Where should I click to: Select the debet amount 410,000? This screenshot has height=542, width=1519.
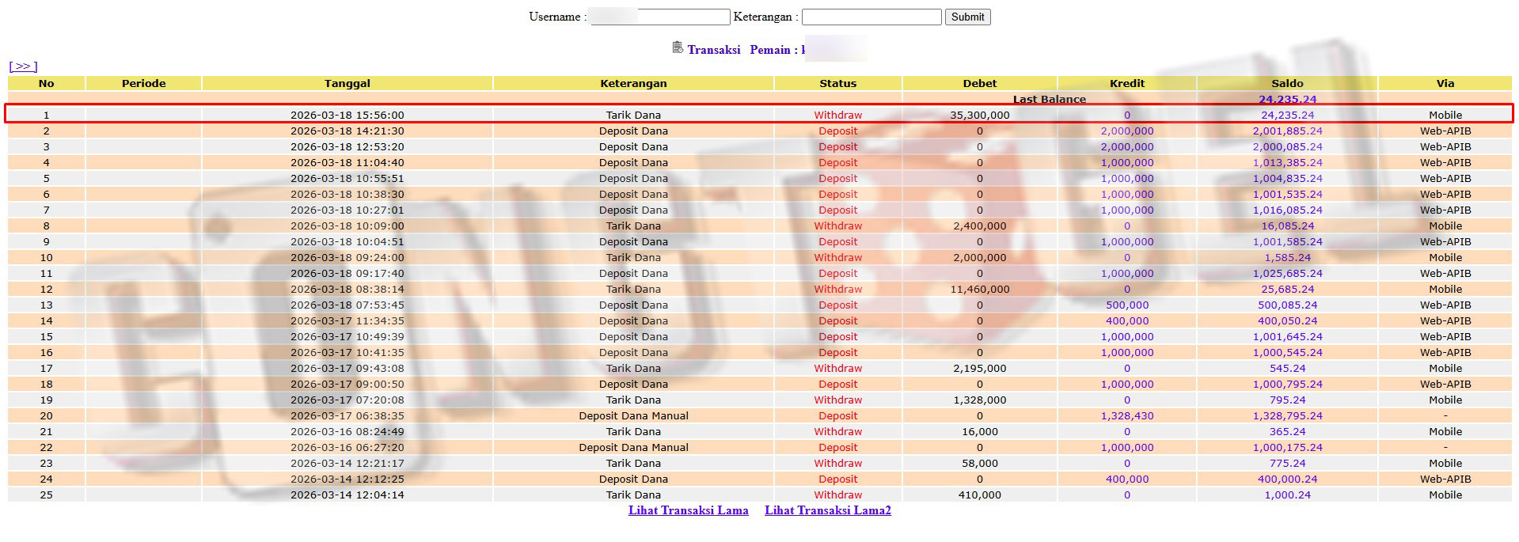pos(980,495)
